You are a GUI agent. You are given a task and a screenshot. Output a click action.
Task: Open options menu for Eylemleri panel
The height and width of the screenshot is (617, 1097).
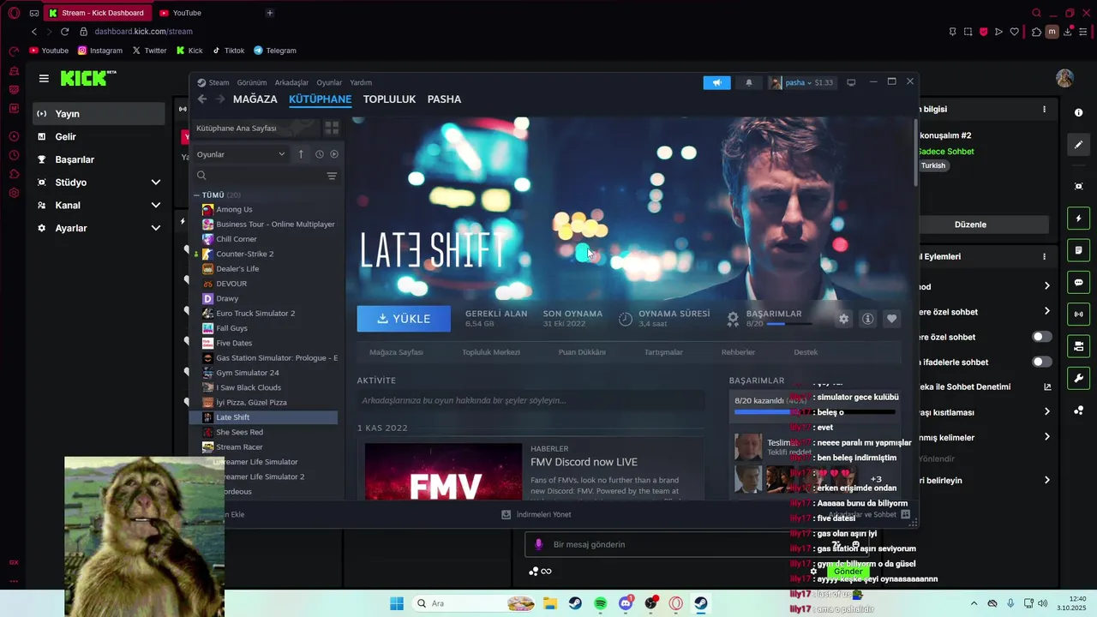point(1044,256)
